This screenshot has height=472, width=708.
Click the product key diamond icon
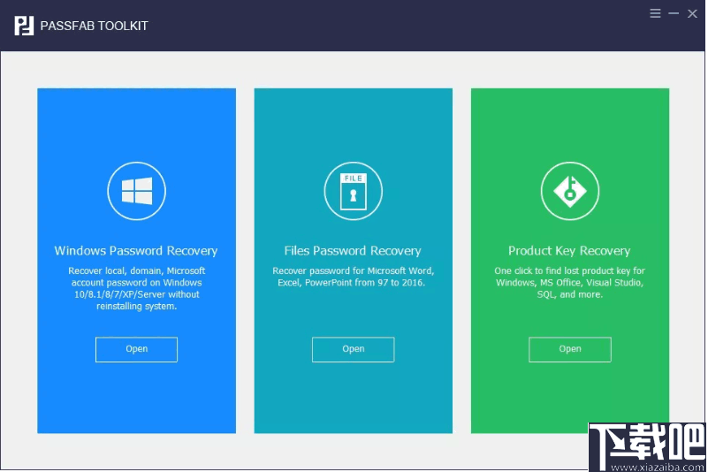coord(570,191)
